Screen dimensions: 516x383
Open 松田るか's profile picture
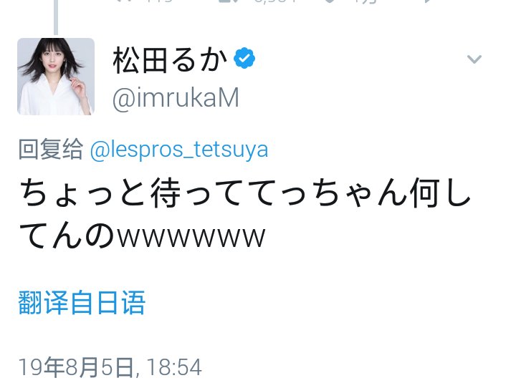(x=56, y=76)
